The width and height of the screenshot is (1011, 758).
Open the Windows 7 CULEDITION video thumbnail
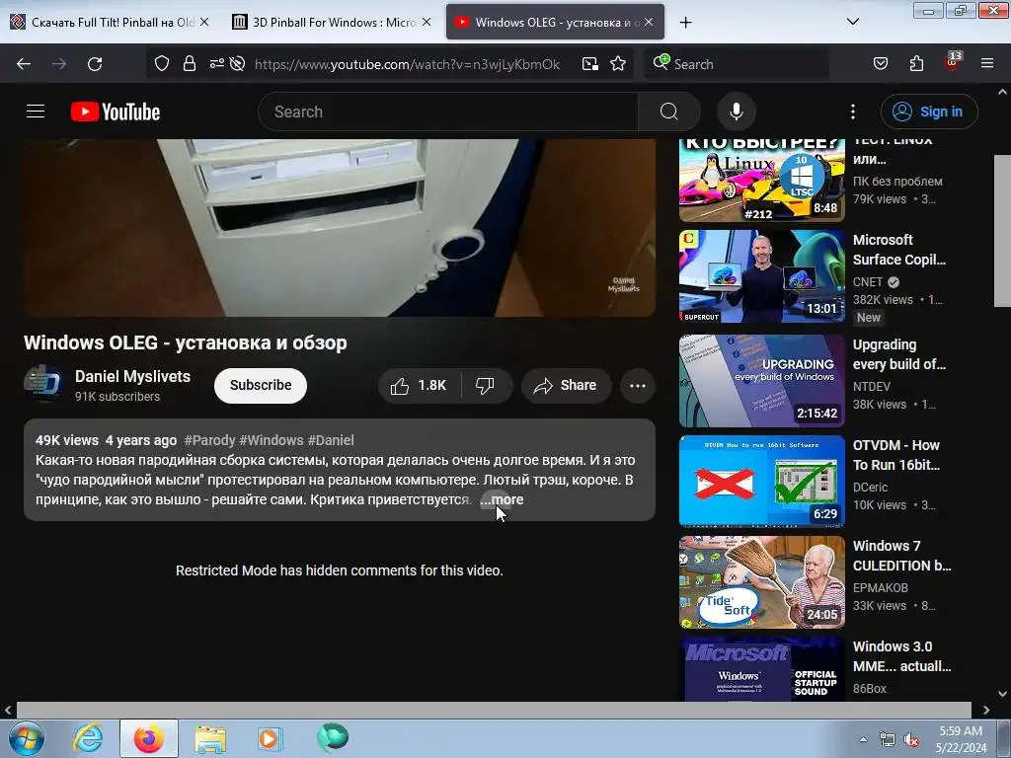pos(762,581)
